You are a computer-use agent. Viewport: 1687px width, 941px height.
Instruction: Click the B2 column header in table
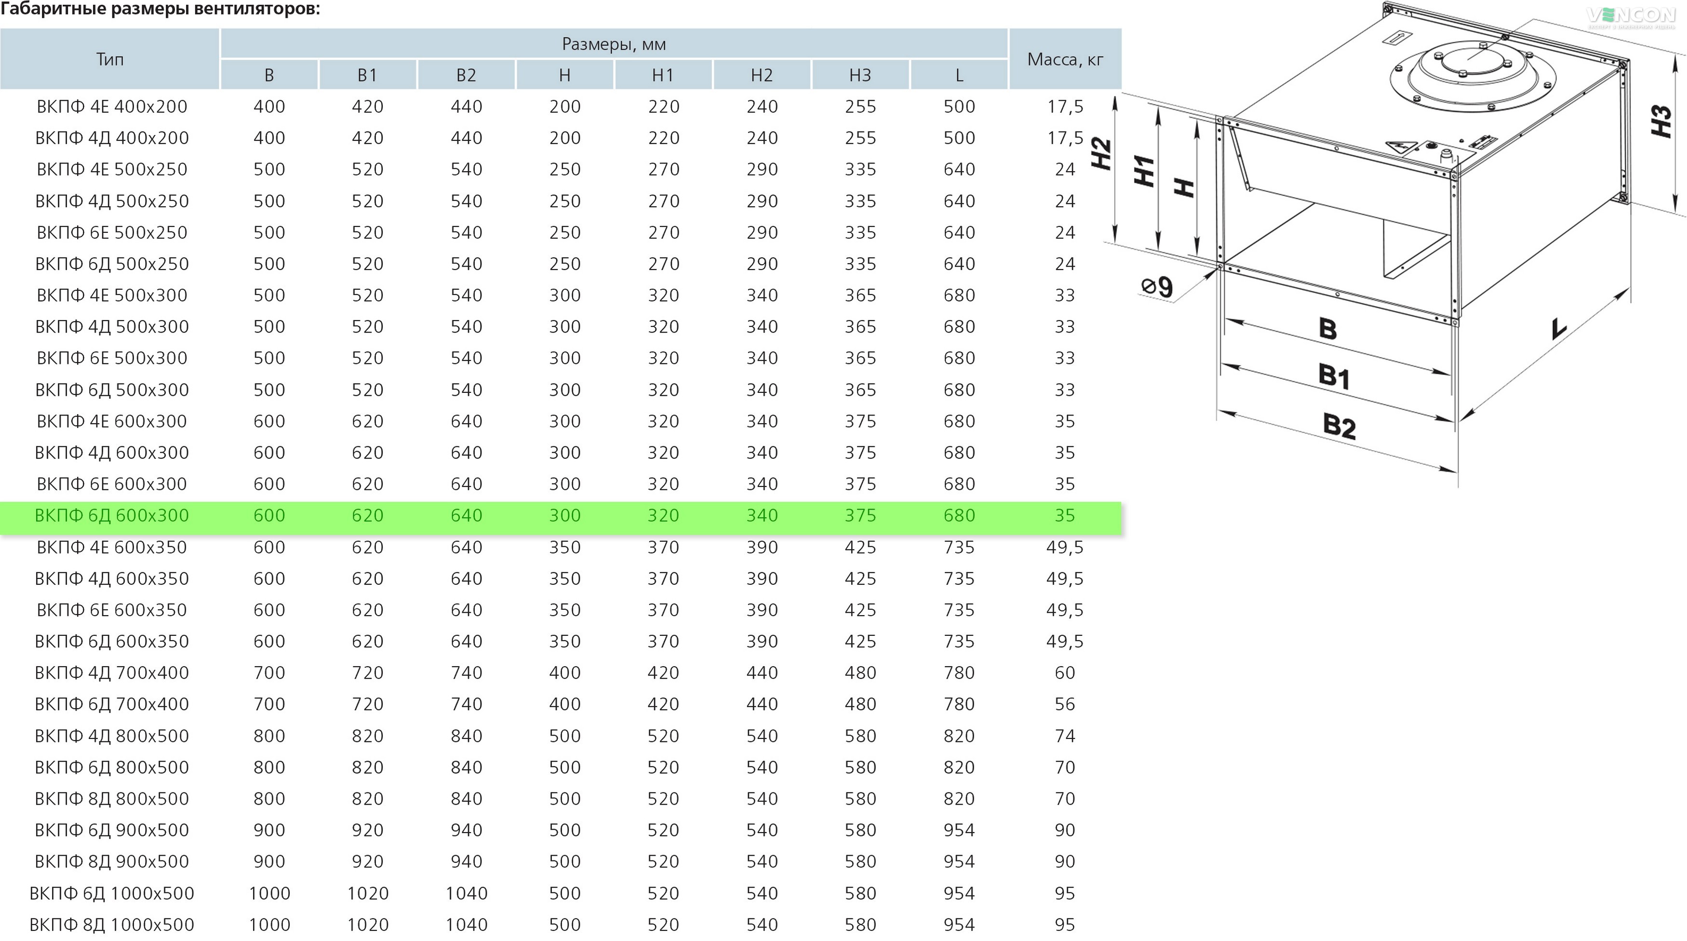[466, 75]
